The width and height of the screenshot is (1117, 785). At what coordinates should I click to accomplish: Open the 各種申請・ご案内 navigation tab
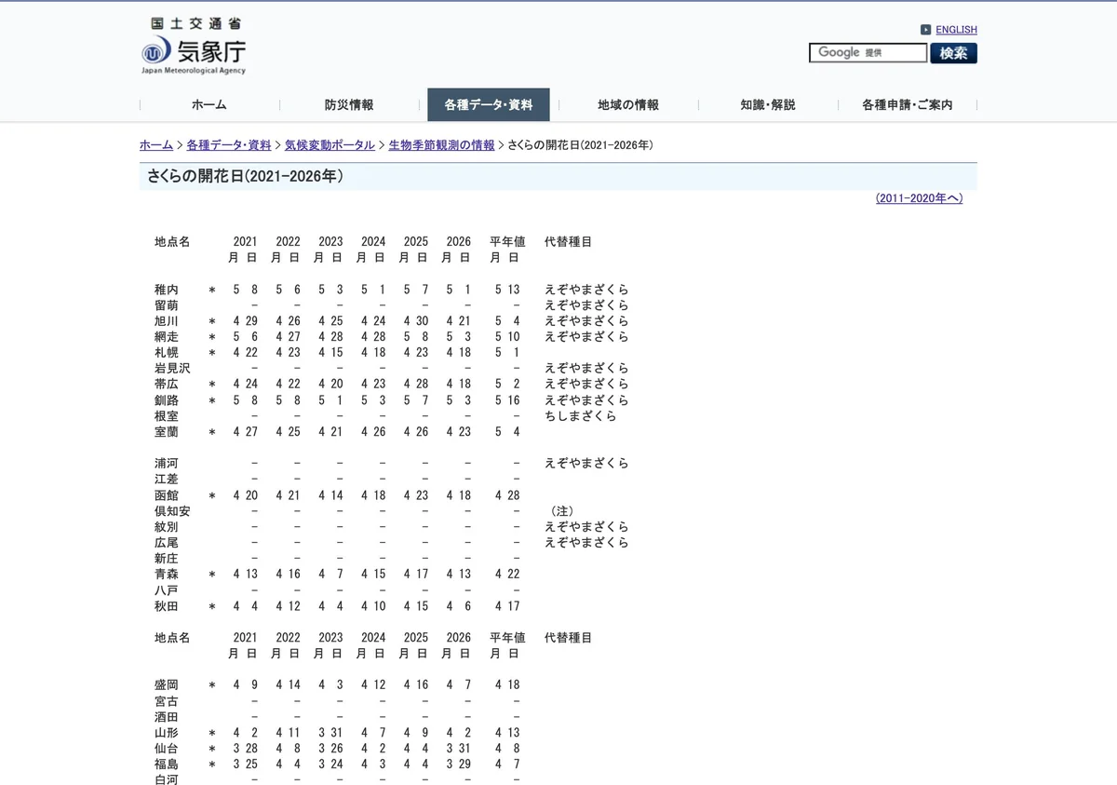908,105
